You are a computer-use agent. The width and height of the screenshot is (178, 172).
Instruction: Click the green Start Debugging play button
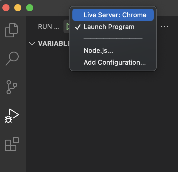[68, 27]
